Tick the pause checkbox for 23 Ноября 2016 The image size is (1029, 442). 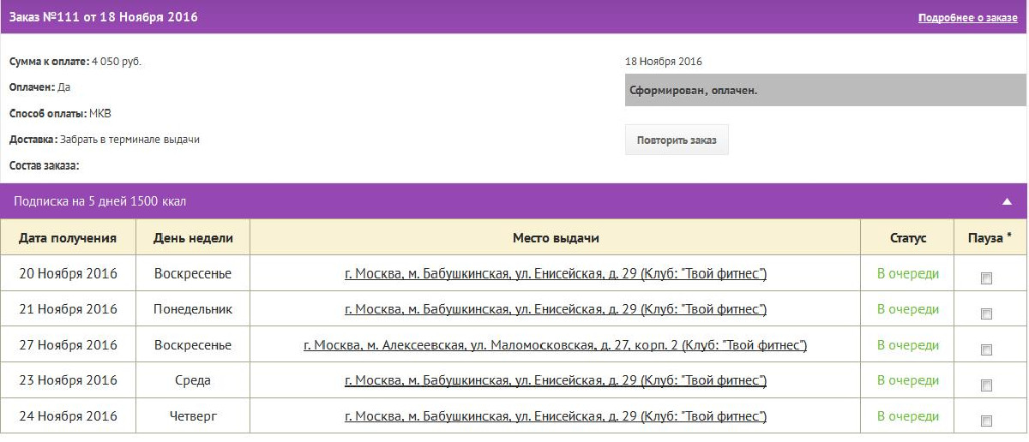tap(986, 385)
